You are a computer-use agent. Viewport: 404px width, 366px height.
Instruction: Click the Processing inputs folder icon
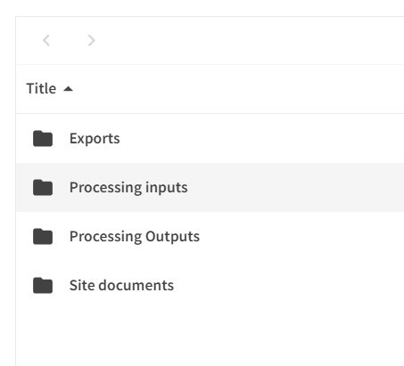click(43, 187)
